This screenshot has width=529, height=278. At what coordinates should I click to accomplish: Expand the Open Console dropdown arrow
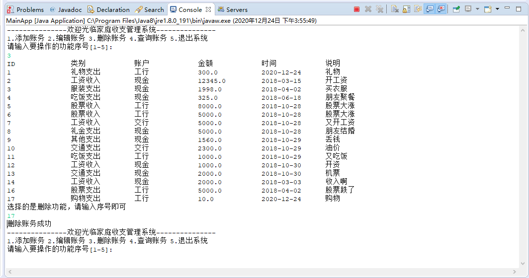tap(497, 9)
